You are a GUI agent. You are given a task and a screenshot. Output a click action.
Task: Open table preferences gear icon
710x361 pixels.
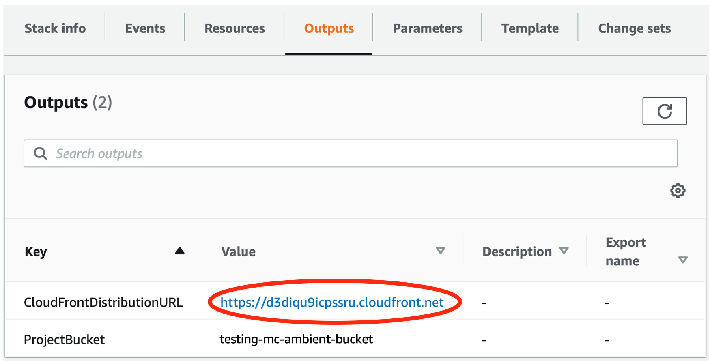678,190
